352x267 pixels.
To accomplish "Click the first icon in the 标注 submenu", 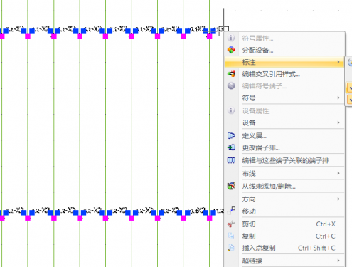I will (x=350, y=63).
